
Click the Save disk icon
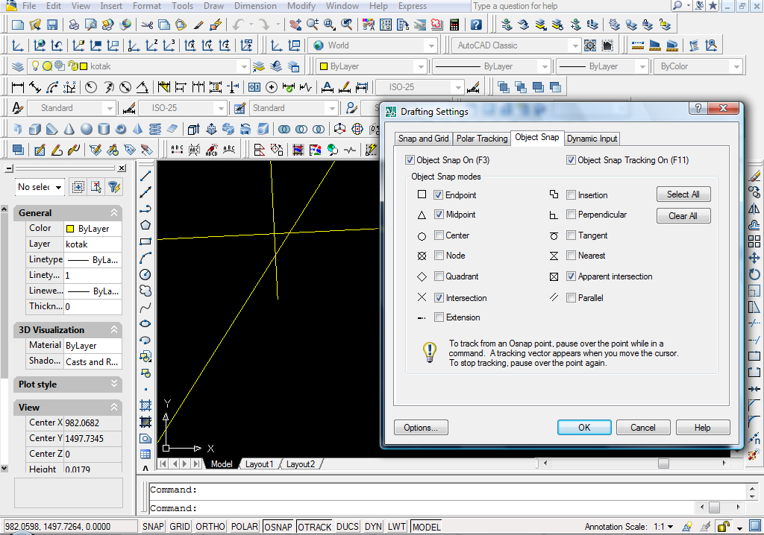pos(52,25)
